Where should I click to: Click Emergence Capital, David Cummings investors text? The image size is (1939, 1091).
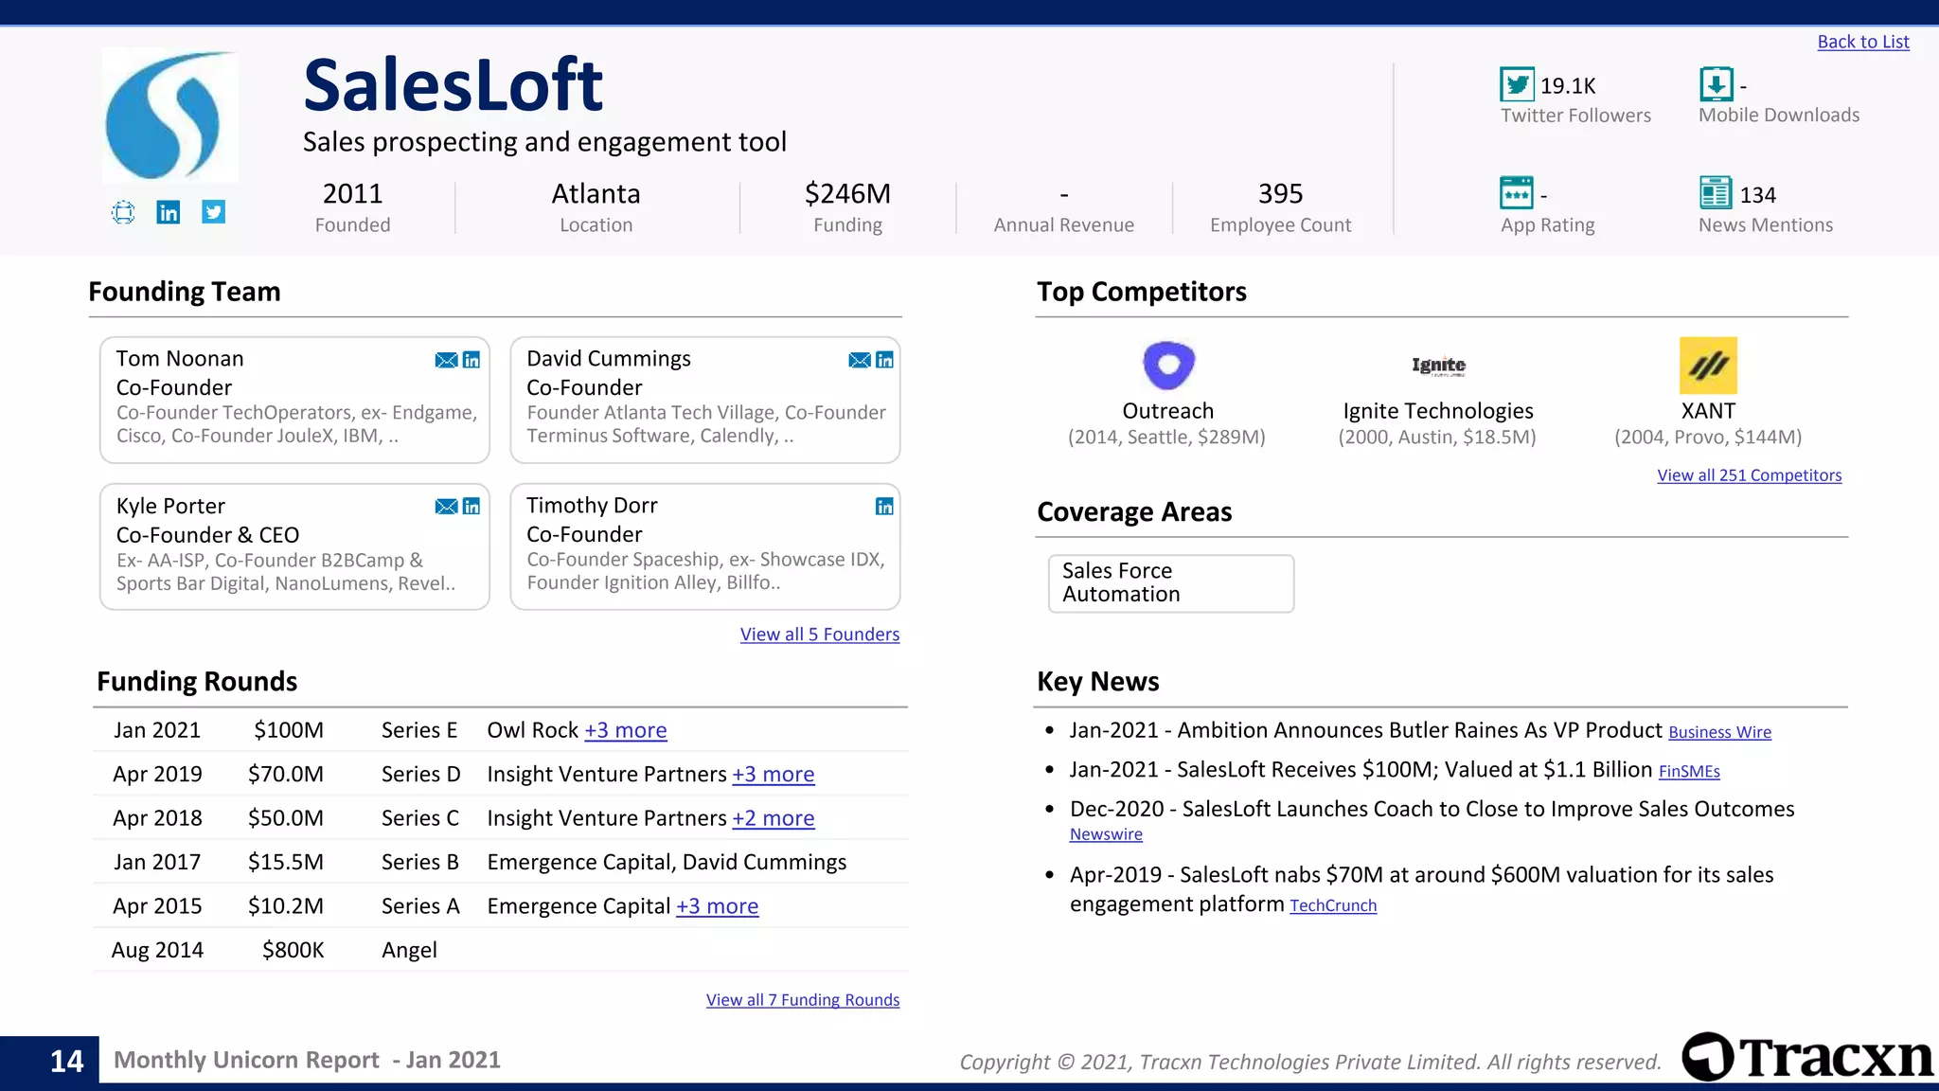667,862
